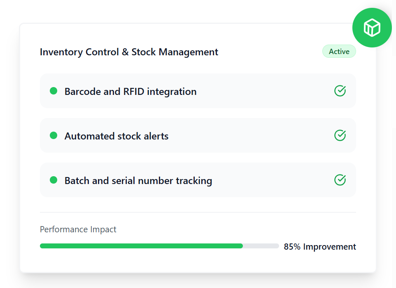Click green dot beside Barcode and RFID integration
The image size is (396, 288).
pos(54,91)
